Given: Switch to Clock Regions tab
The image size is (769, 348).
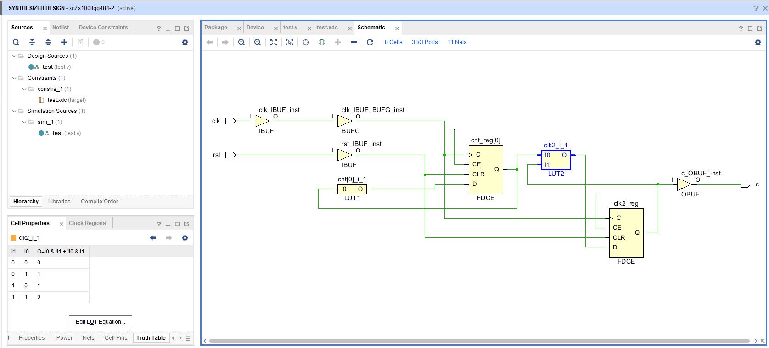Looking at the screenshot, I should click(x=87, y=223).
